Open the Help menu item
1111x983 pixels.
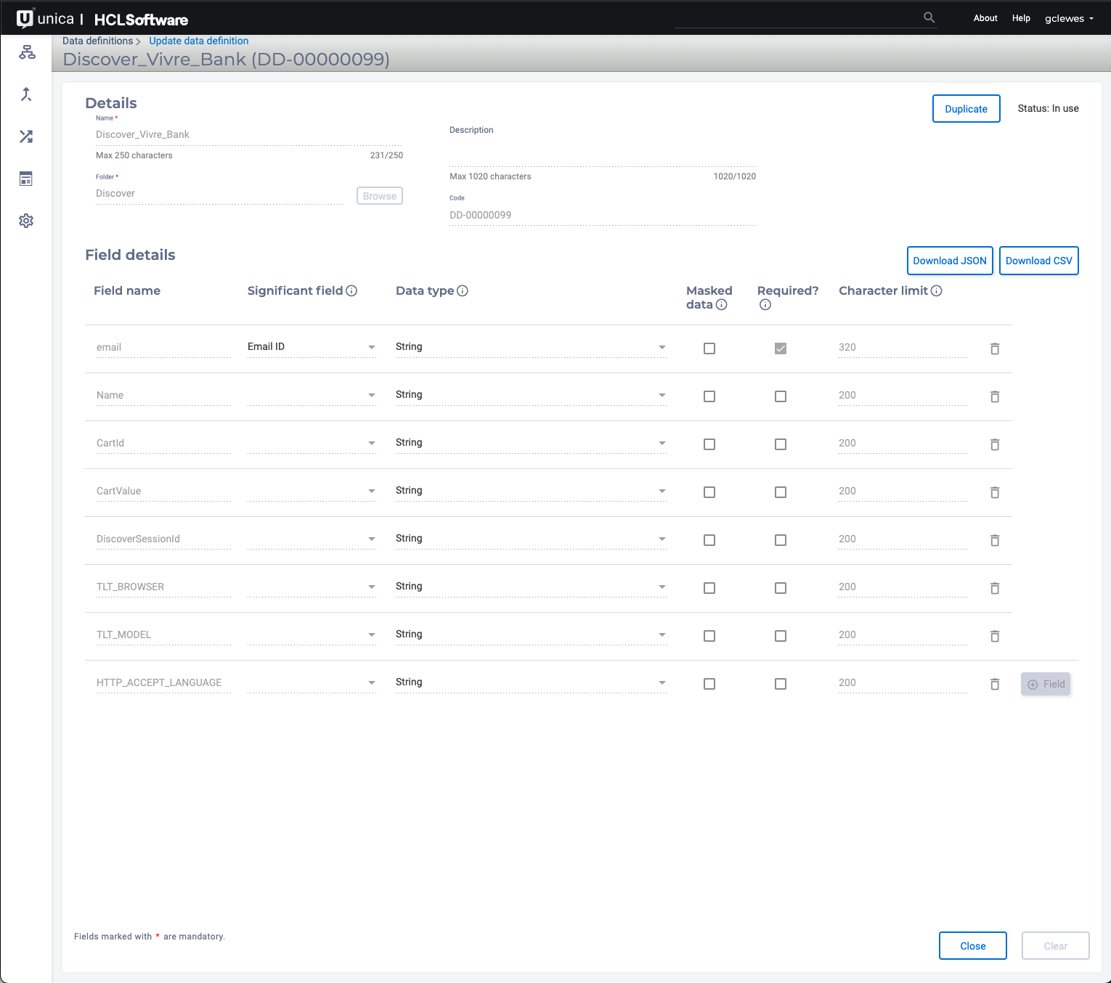(x=1021, y=18)
